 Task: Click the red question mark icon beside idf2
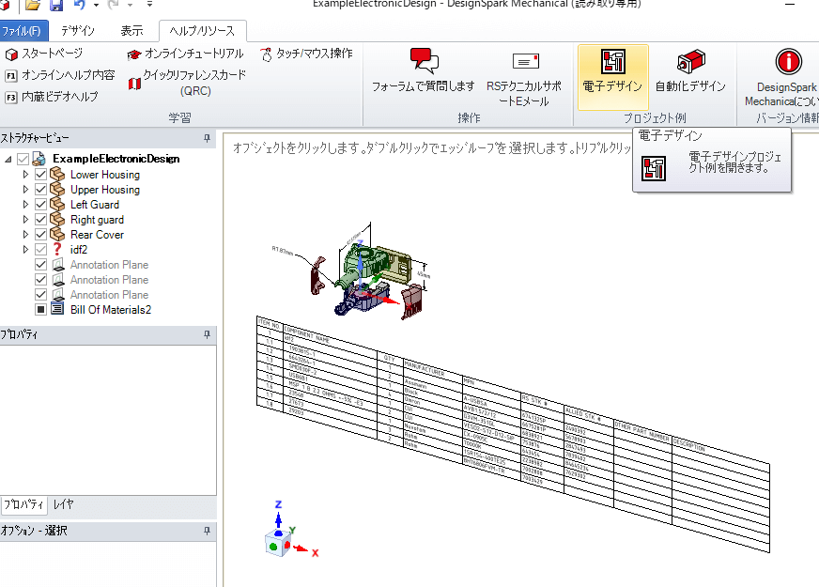point(57,250)
